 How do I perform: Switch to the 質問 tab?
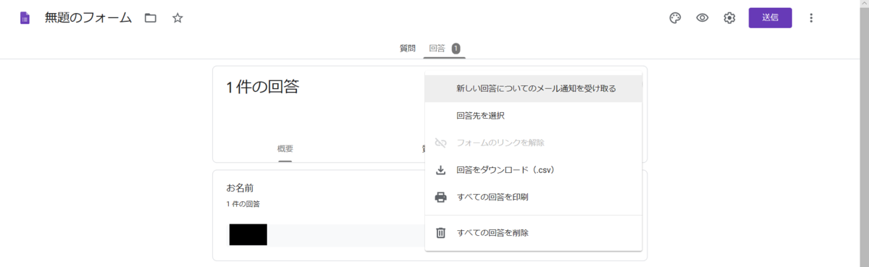click(x=408, y=48)
